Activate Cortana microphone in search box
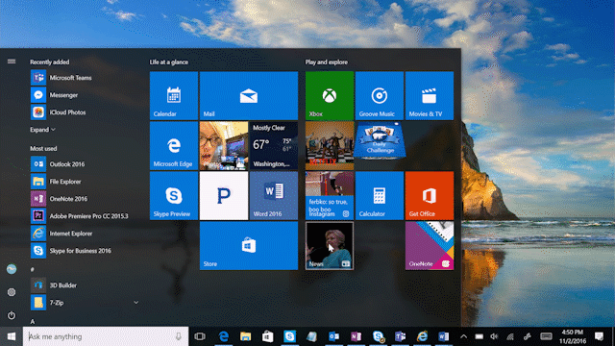This screenshot has height=346, width=615. pyautogui.click(x=179, y=336)
